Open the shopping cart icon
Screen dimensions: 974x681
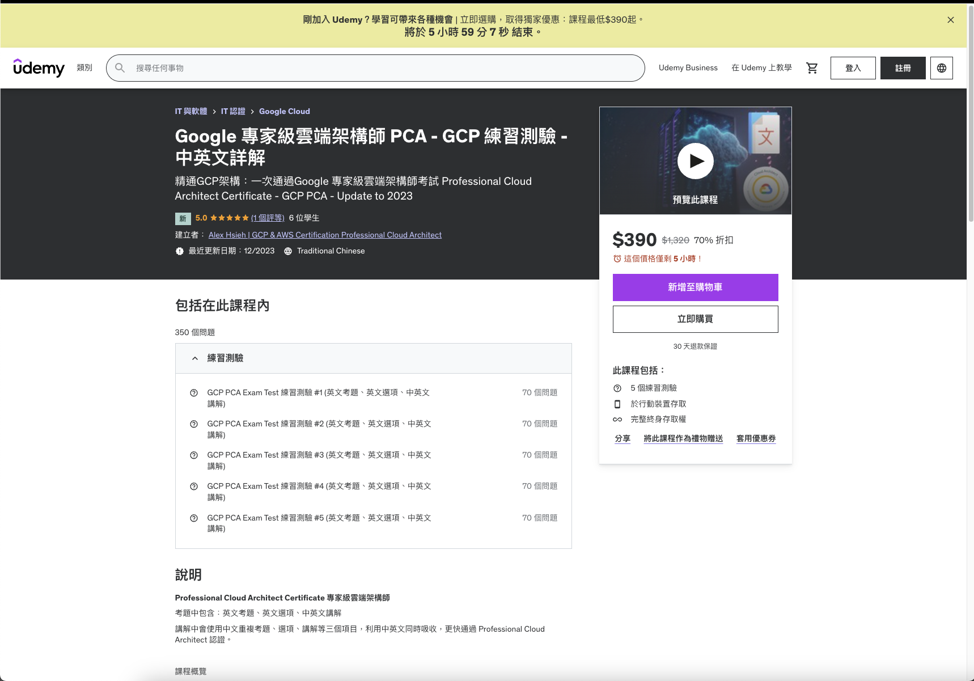pos(812,68)
